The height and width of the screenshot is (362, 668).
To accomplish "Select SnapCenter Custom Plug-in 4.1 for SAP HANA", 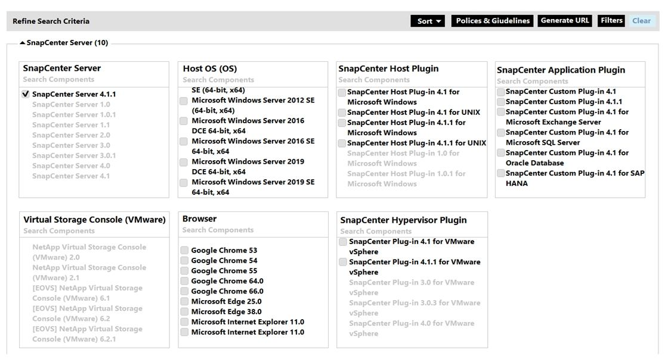I will (x=501, y=174).
